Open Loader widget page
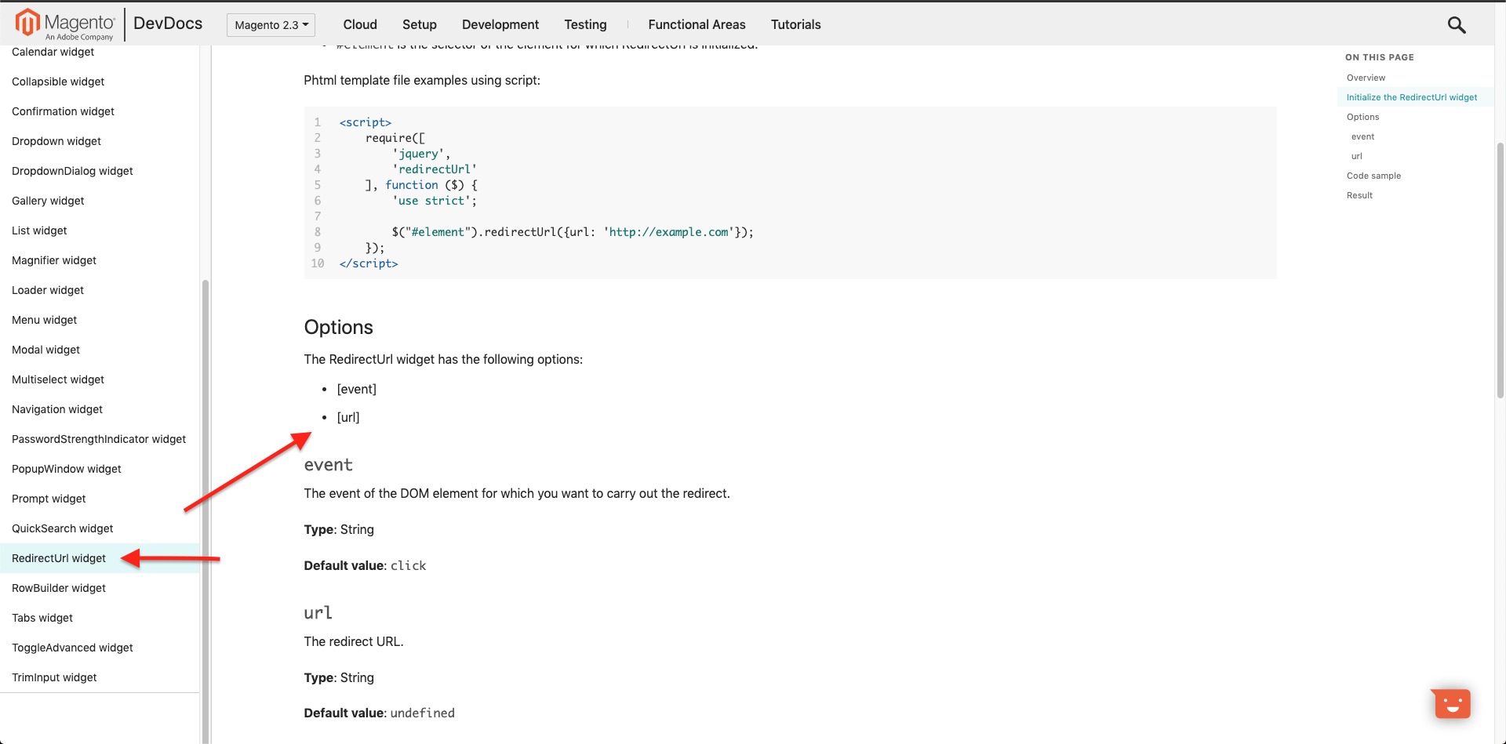 [48, 290]
